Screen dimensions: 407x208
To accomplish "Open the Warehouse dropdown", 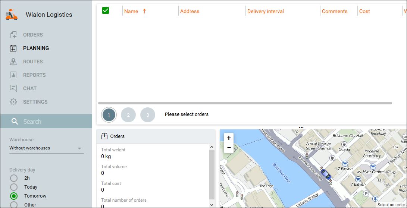I will 46,148.
